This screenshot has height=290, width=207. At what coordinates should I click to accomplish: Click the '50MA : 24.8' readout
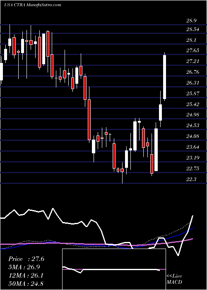click(x=26, y=283)
